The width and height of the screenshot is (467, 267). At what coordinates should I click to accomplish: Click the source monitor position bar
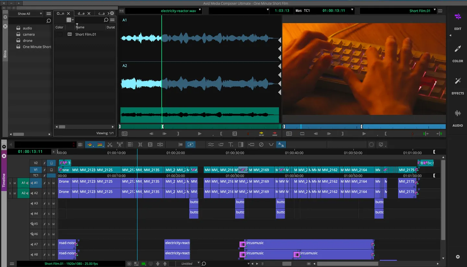(x=200, y=127)
